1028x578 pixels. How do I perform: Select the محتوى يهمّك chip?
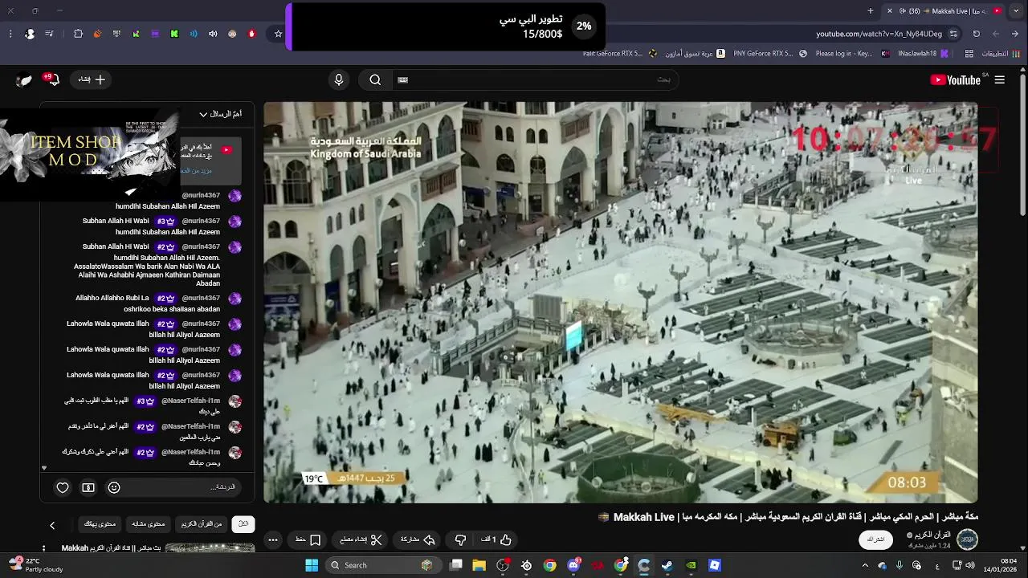pyautogui.click(x=100, y=524)
